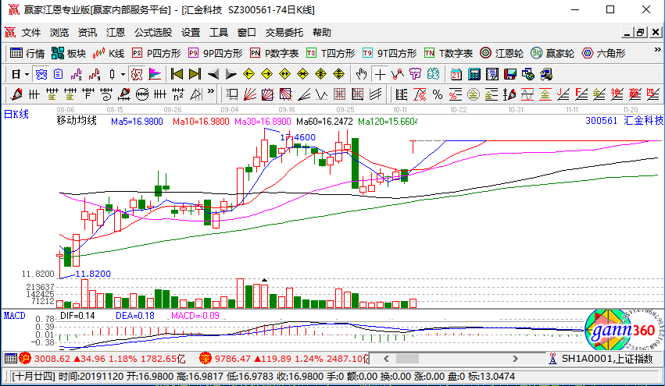Step forward with the black right triangle
The image size is (665, 386).
[231, 75]
